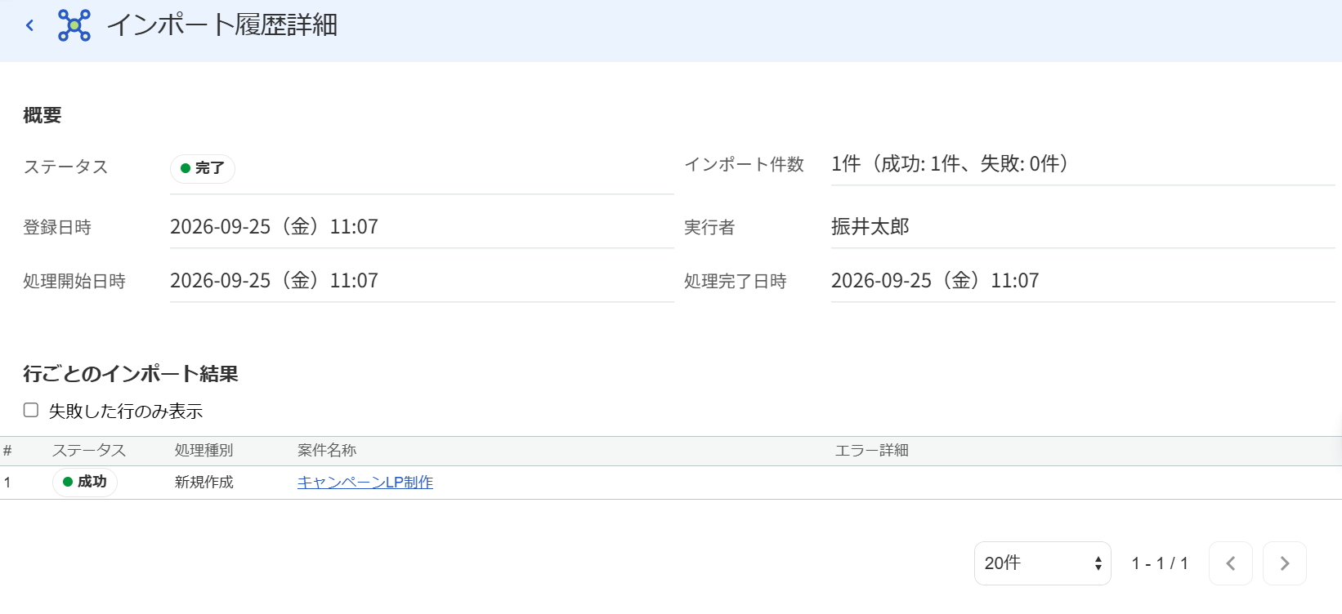The width and height of the screenshot is (1342, 614).
Task: Click the 案件名称 column header
Action: (x=327, y=451)
